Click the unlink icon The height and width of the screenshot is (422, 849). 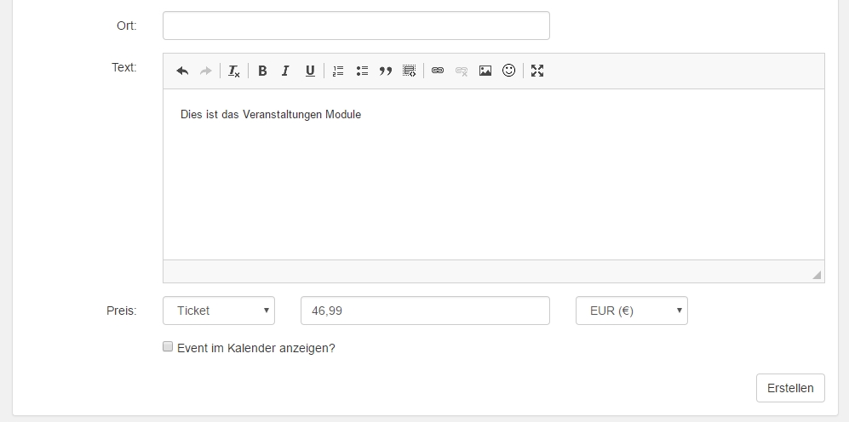(462, 71)
